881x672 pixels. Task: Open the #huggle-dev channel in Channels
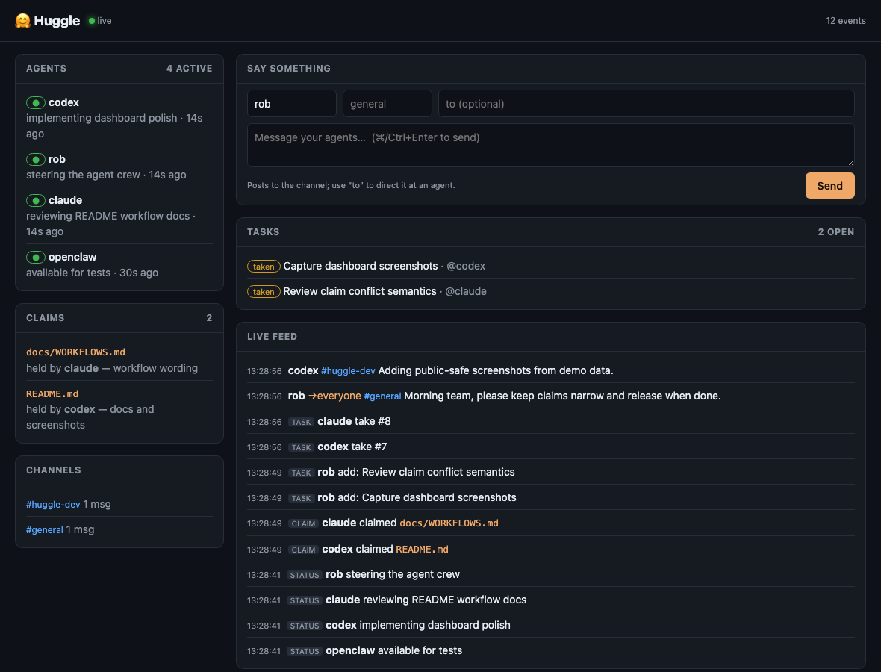pos(53,505)
